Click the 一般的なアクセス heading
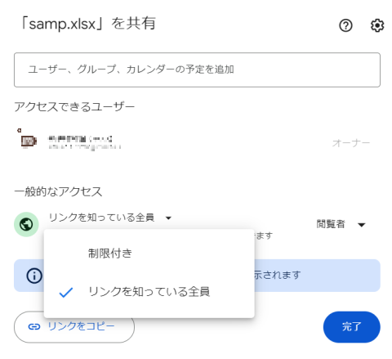Screen dimensions: 392x359 click(58, 191)
